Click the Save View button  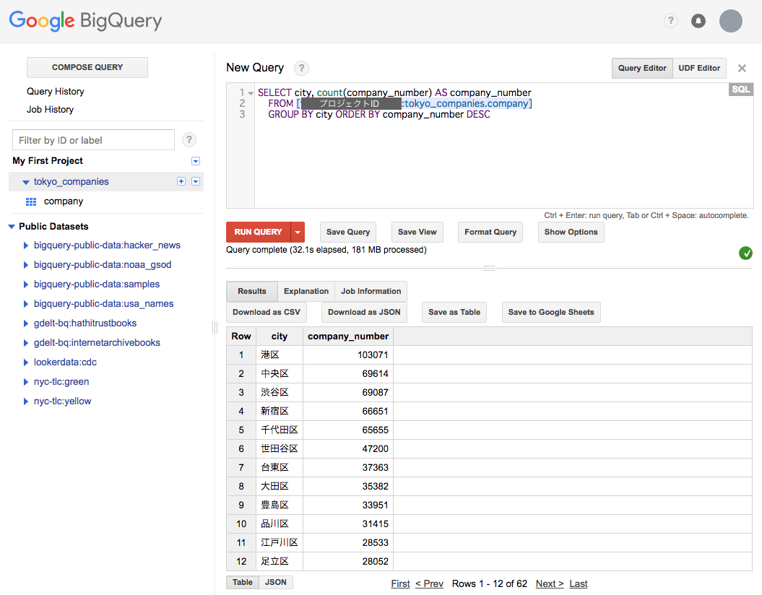(x=417, y=233)
